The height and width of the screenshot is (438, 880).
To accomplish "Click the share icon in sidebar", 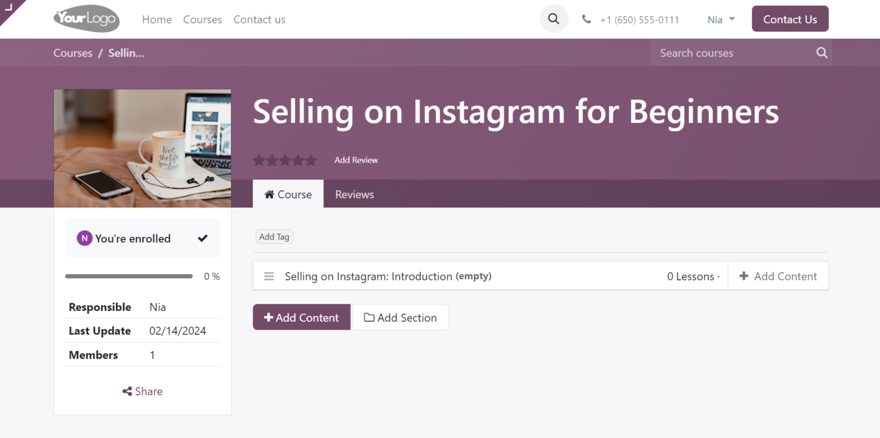I will [x=127, y=391].
